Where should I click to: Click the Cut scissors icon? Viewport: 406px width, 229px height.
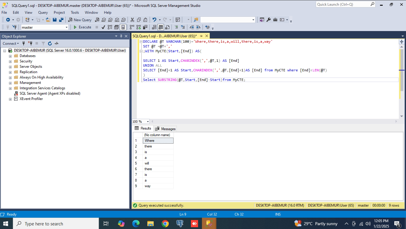point(132,20)
